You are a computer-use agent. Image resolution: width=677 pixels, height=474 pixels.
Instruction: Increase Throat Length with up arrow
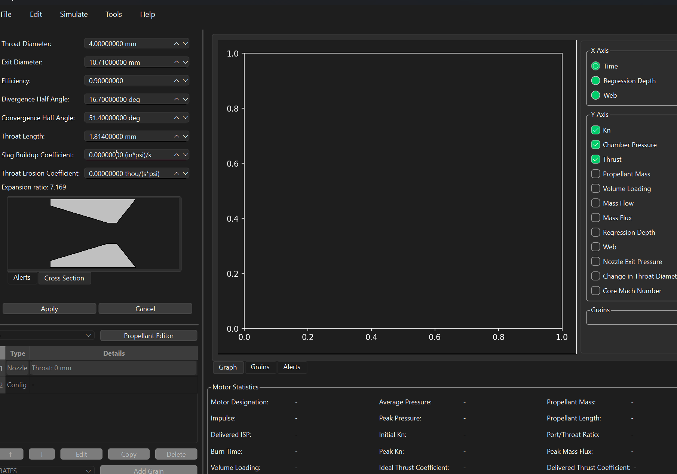(x=177, y=136)
